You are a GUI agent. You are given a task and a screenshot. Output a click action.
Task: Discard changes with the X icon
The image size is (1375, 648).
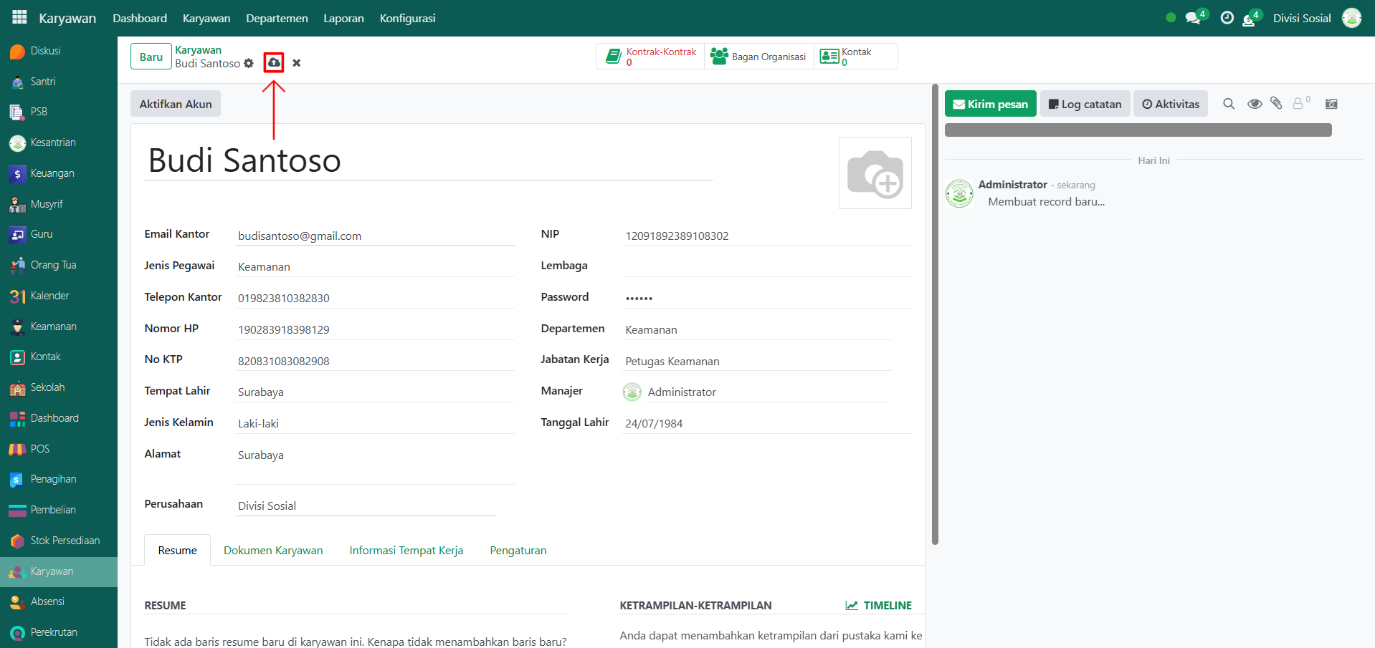coord(296,63)
